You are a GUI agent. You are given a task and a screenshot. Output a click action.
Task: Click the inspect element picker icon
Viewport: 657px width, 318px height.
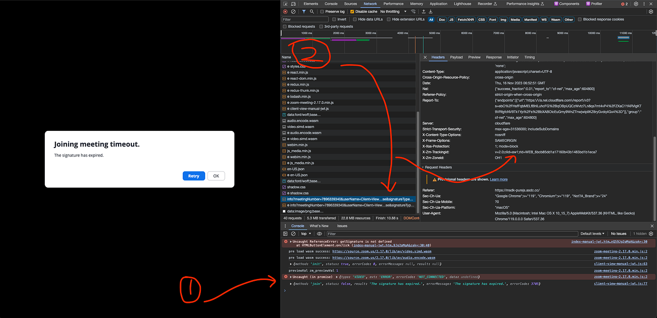click(x=285, y=4)
